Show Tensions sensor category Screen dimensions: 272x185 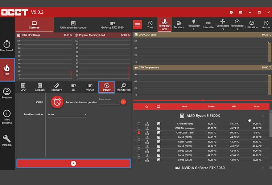pos(179,25)
